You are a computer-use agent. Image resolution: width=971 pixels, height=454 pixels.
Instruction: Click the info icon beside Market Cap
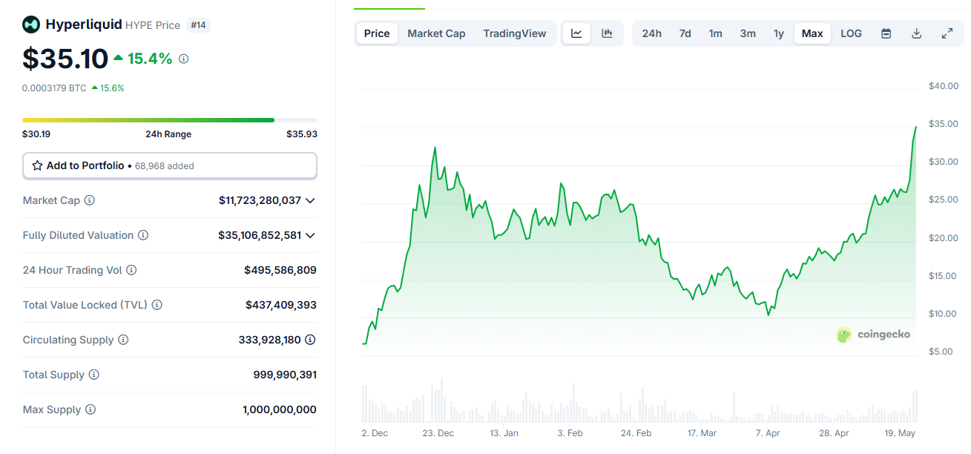[x=90, y=200]
